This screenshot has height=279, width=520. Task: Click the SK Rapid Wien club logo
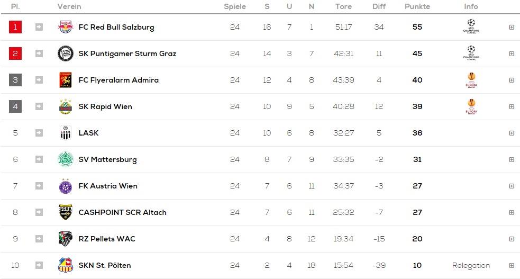pyautogui.click(x=66, y=106)
